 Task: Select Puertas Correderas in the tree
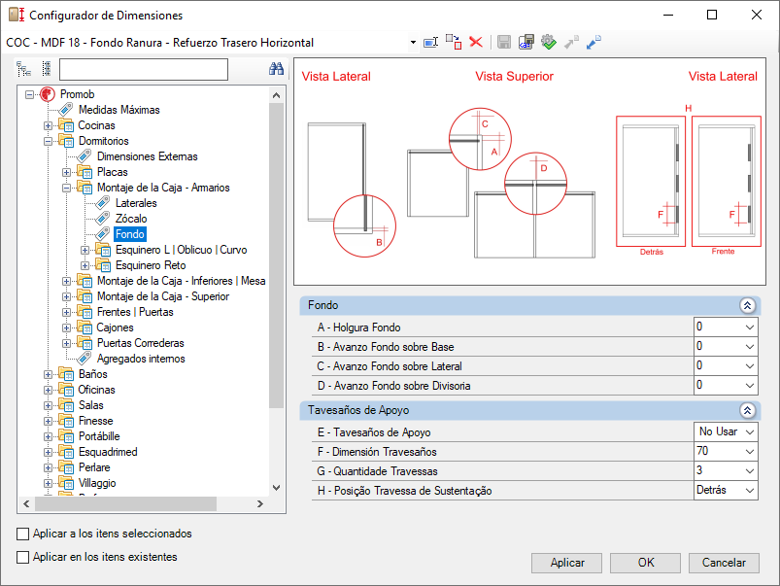tap(141, 342)
